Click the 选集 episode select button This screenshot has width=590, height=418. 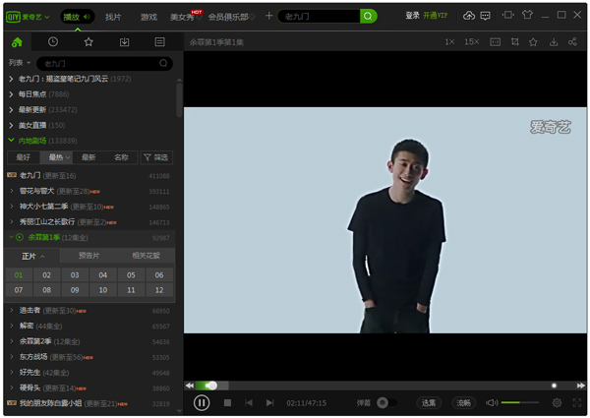click(x=429, y=403)
